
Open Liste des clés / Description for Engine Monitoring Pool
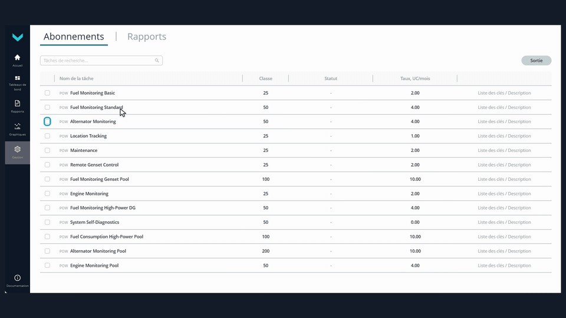[x=504, y=266]
